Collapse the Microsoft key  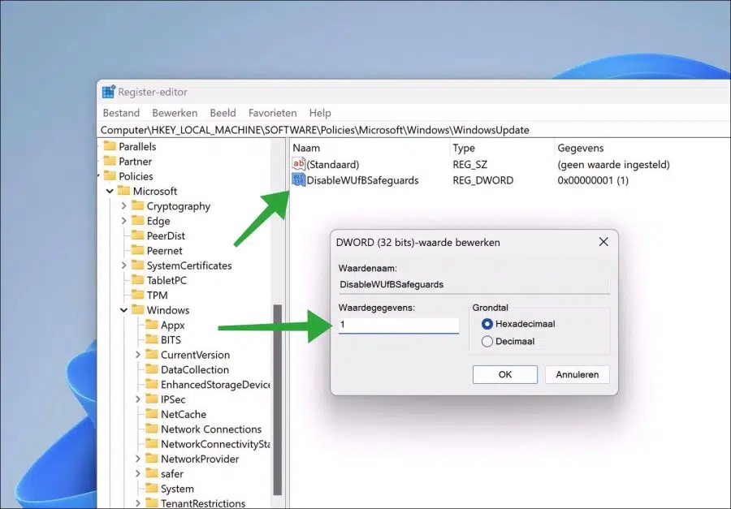coord(110,191)
